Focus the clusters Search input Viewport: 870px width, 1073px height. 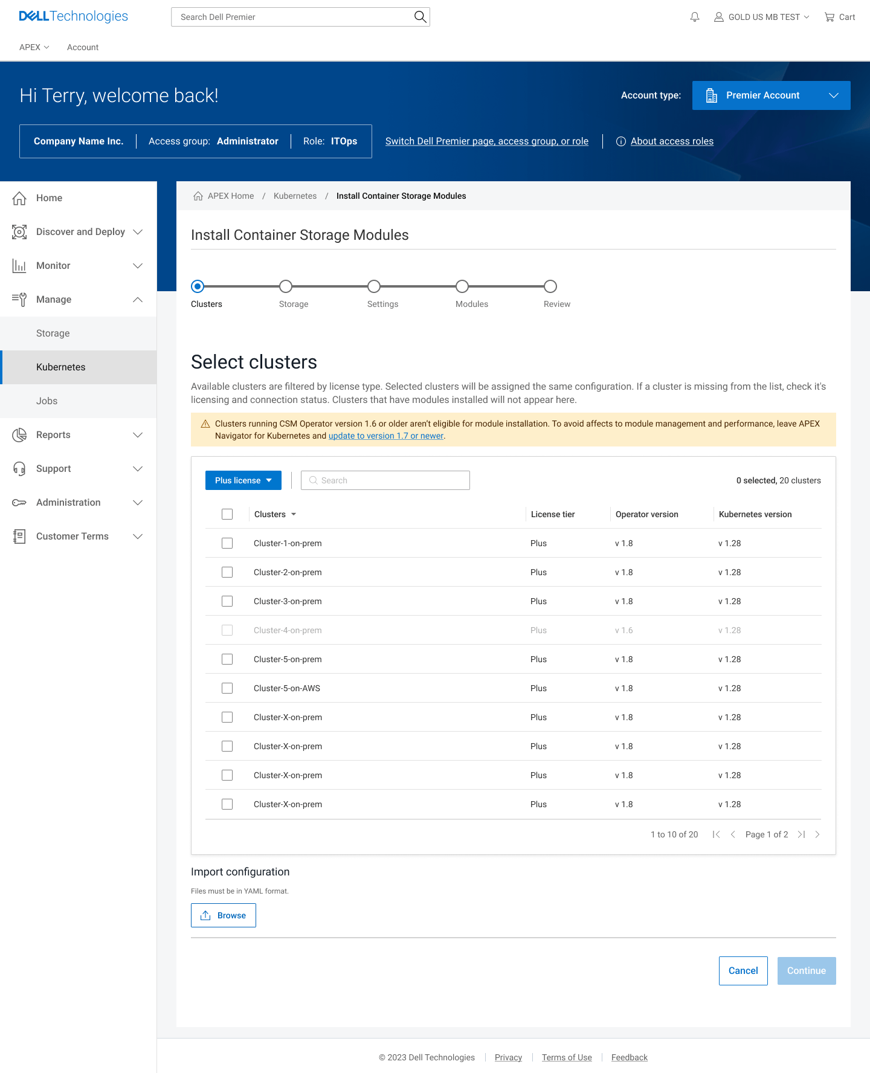(385, 480)
